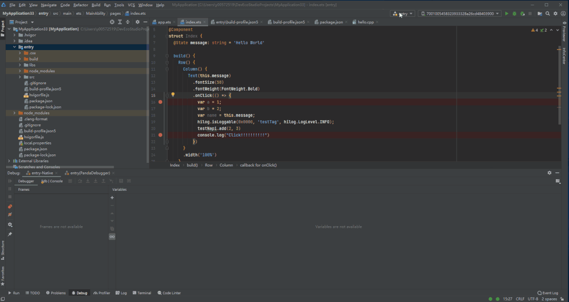The height and width of the screenshot is (302, 569).
Task: Open Debug panel settings gear
Action: pyautogui.click(x=550, y=173)
